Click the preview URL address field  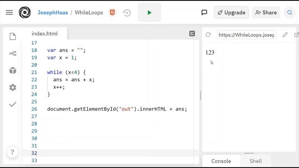click(x=246, y=35)
